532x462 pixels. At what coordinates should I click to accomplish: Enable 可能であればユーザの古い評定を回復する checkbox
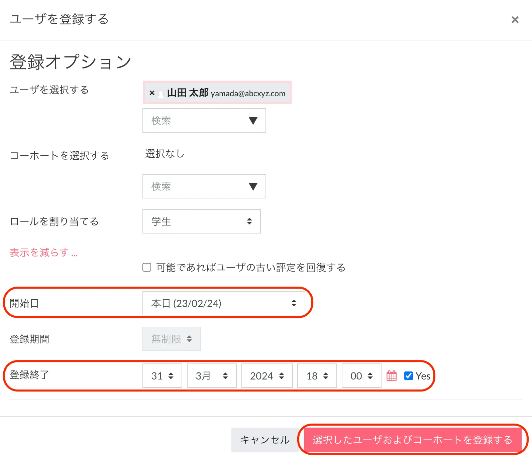[x=147, y=267]
